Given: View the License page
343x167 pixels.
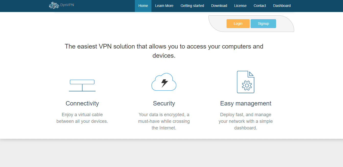Looking at the screenshot, I should (x=240, y=6).
